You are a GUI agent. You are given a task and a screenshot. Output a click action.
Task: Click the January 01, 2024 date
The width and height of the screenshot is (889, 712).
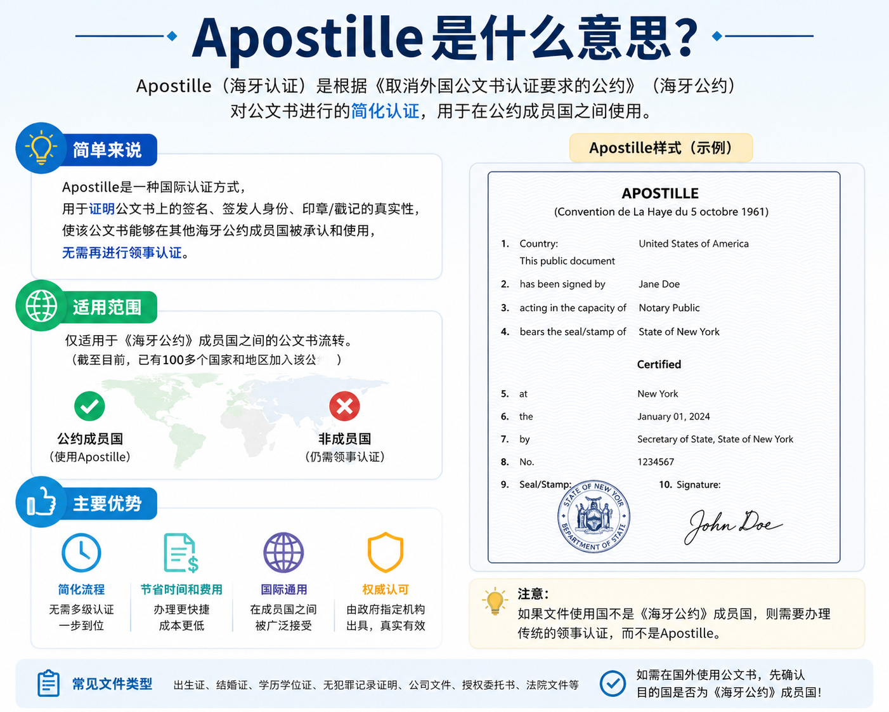[673, 417]
